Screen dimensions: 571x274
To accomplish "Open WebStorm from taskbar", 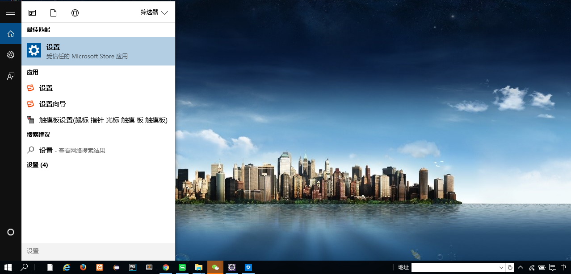I will tap(133, 267).
